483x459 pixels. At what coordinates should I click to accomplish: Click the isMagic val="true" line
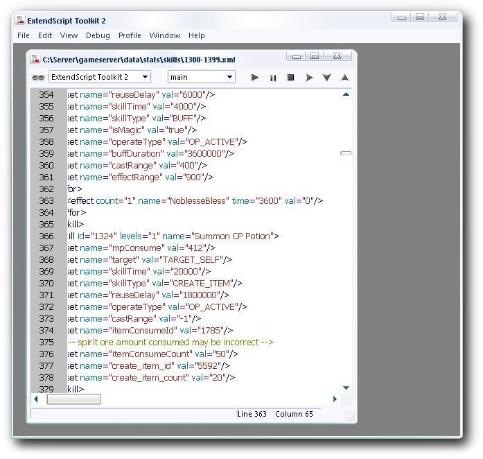point(132,130)
